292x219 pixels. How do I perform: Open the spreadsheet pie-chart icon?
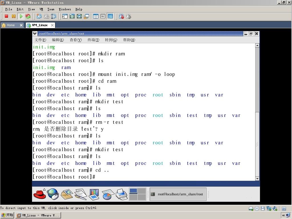tap(108, 194)
